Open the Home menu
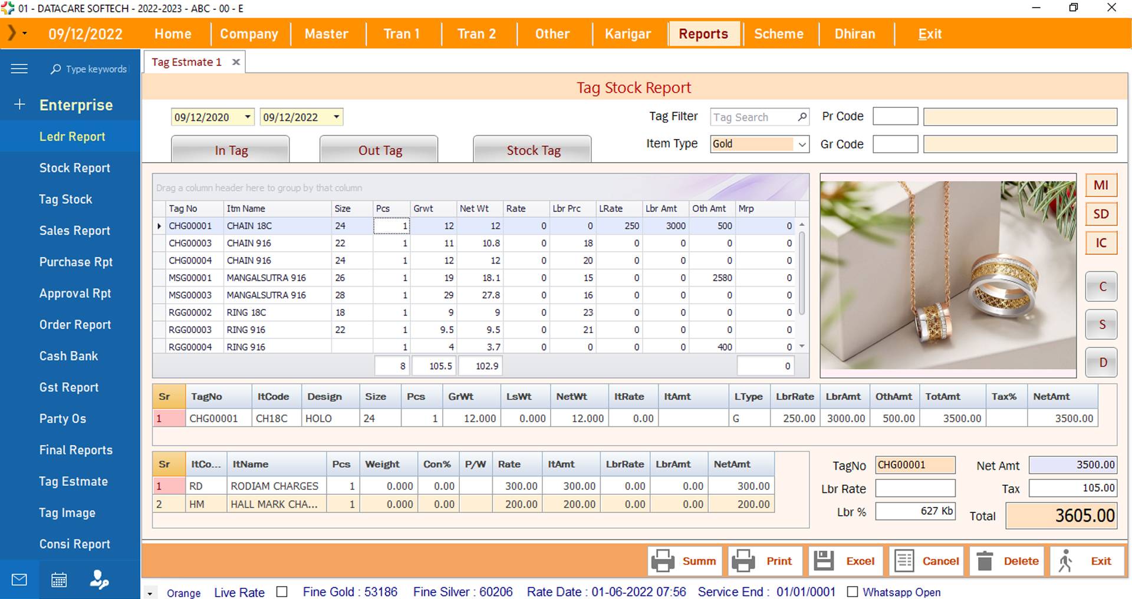Screen dimensions: 1132x599 (x=173, y=34)
